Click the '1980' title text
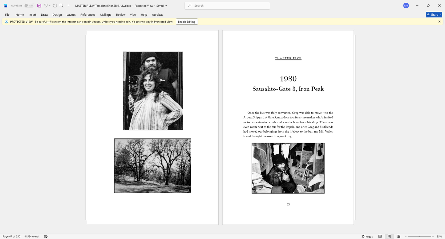Screen dimensions: 445x239 pyautogui.click(x=288, y=79)
